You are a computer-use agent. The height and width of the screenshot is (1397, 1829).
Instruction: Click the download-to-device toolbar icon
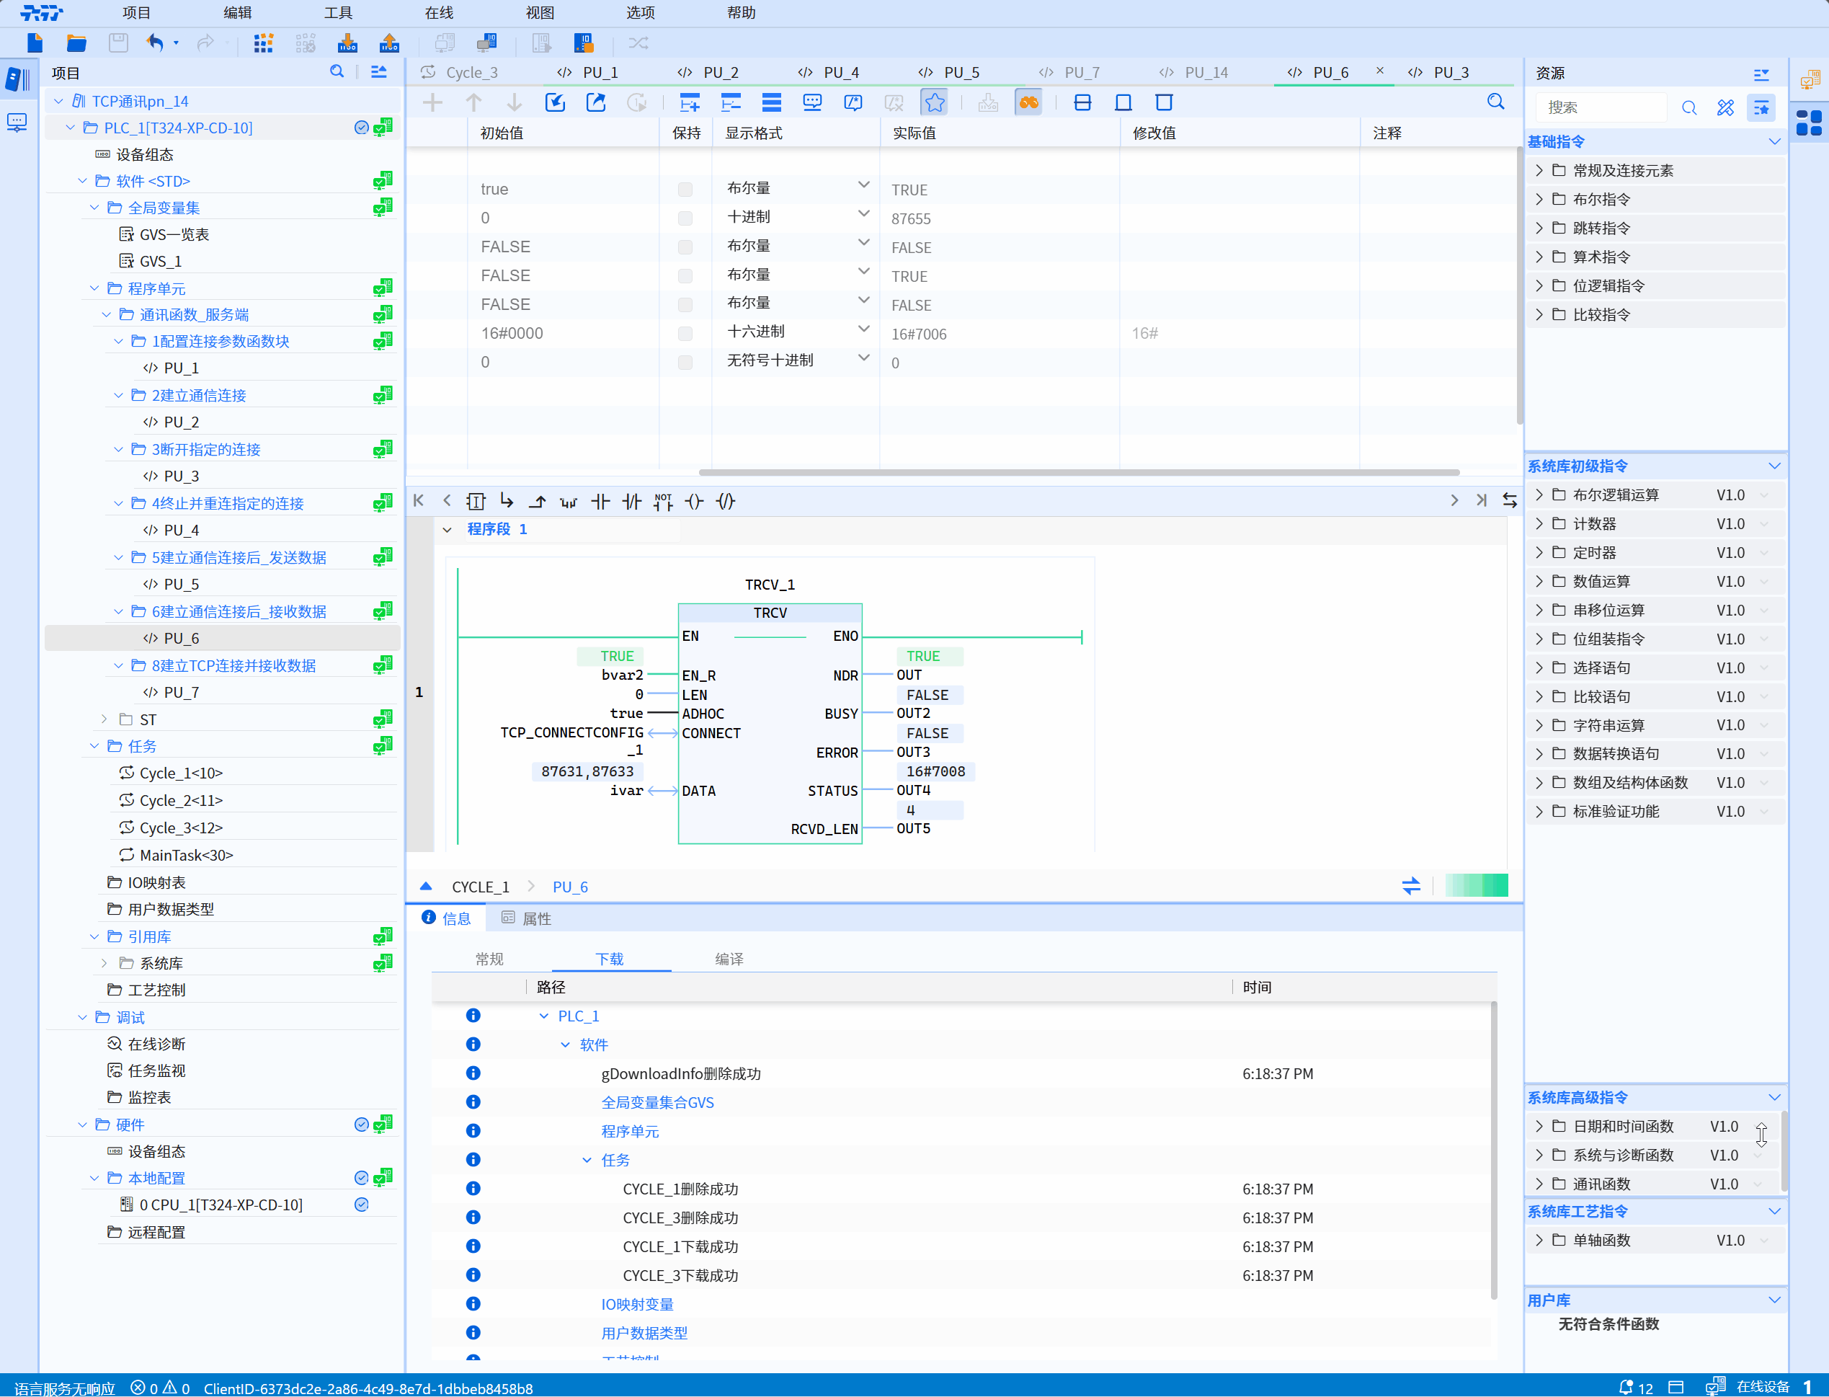point(347,43)
